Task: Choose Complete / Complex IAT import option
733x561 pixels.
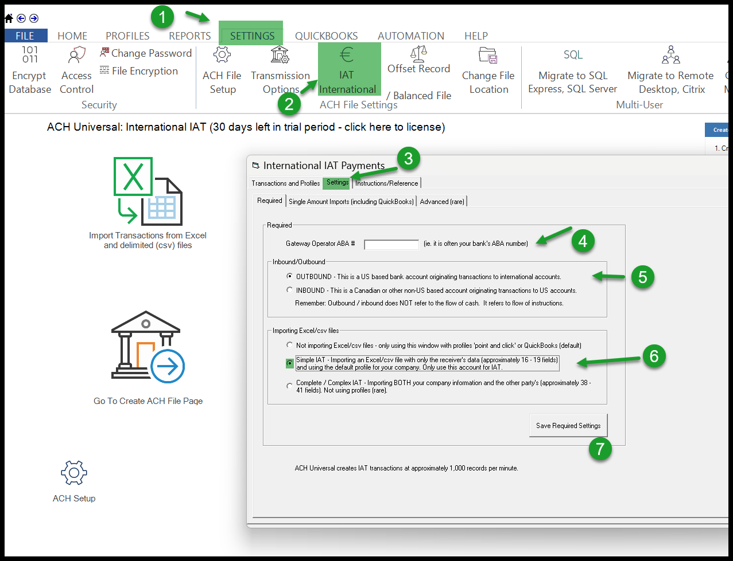Action: (290, 386)
